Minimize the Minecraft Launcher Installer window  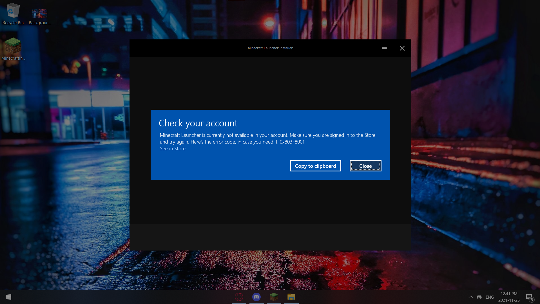click(384, 48)
